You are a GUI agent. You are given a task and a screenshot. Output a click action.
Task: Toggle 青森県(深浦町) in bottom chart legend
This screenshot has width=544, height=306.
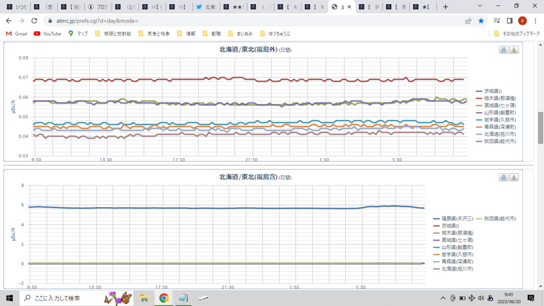[x=454, y=262]
